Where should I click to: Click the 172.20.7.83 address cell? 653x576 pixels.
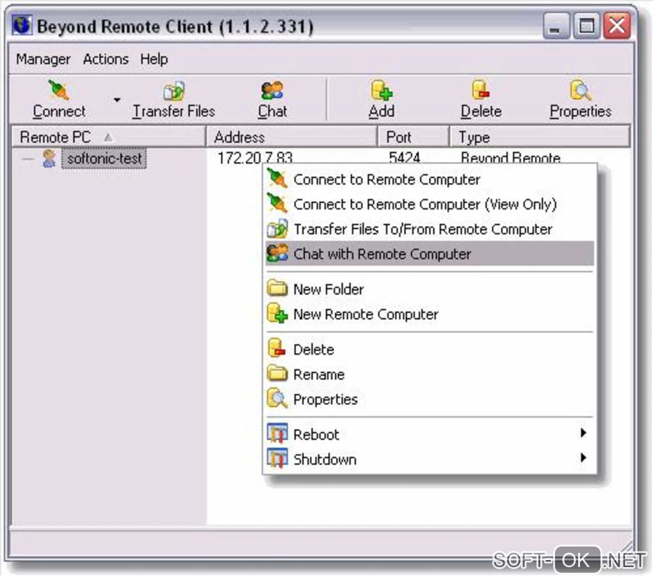255,158
